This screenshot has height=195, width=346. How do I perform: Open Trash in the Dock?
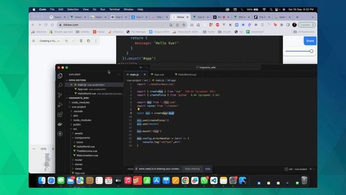click(304, 180)
